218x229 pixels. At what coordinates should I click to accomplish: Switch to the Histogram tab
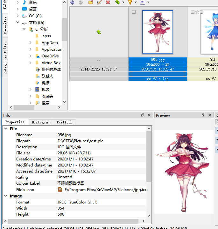click(x=41, y=122)
